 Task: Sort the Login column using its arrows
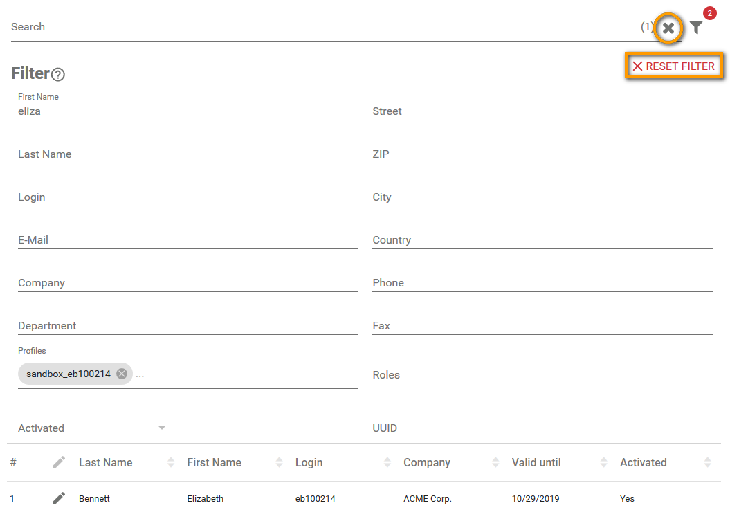coord(387,462)
